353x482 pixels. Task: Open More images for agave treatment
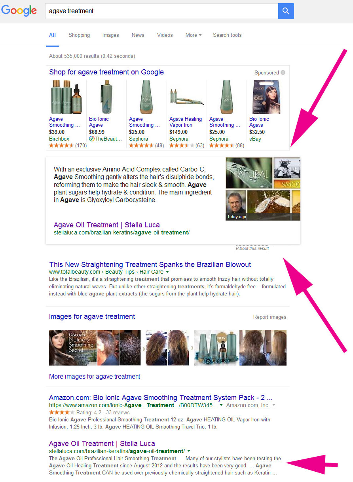[x=95, y=376]
